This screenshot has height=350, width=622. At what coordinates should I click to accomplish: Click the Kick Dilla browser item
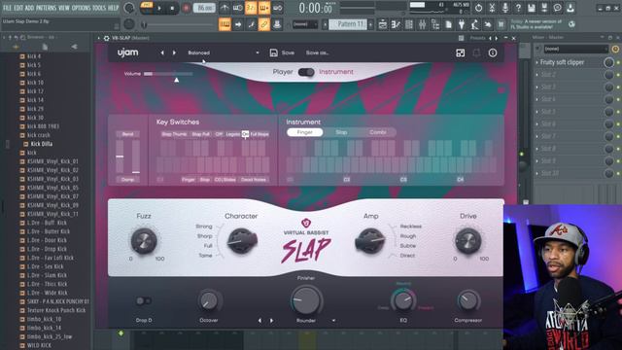[41, 144]
